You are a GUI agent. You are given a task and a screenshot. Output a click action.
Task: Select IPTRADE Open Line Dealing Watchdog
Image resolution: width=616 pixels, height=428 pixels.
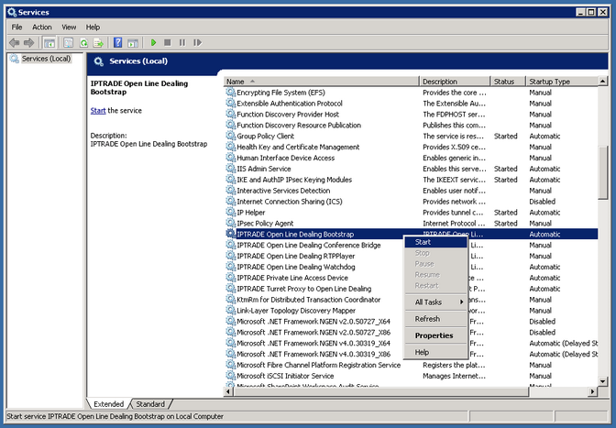coord(296,267)
